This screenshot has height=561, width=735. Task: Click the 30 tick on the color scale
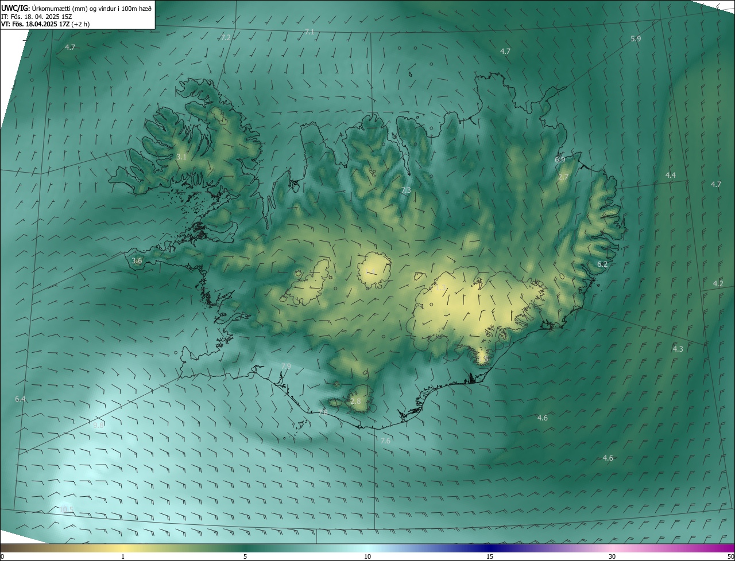pos(612,556)
